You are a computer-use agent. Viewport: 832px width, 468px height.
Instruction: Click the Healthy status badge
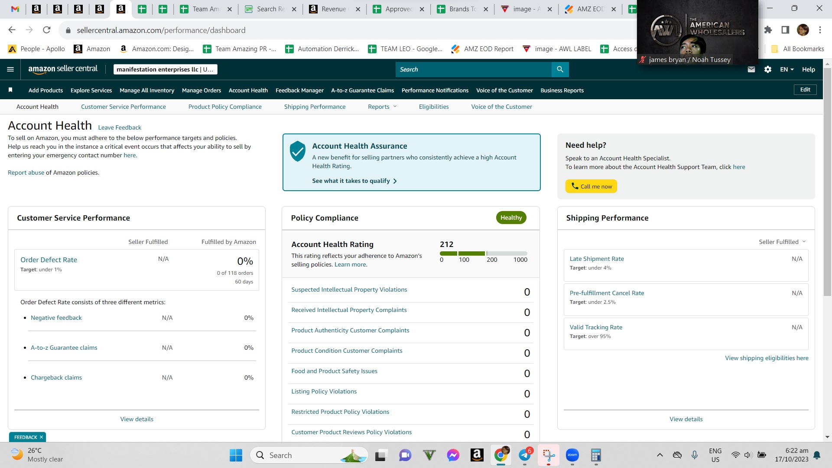511,218
